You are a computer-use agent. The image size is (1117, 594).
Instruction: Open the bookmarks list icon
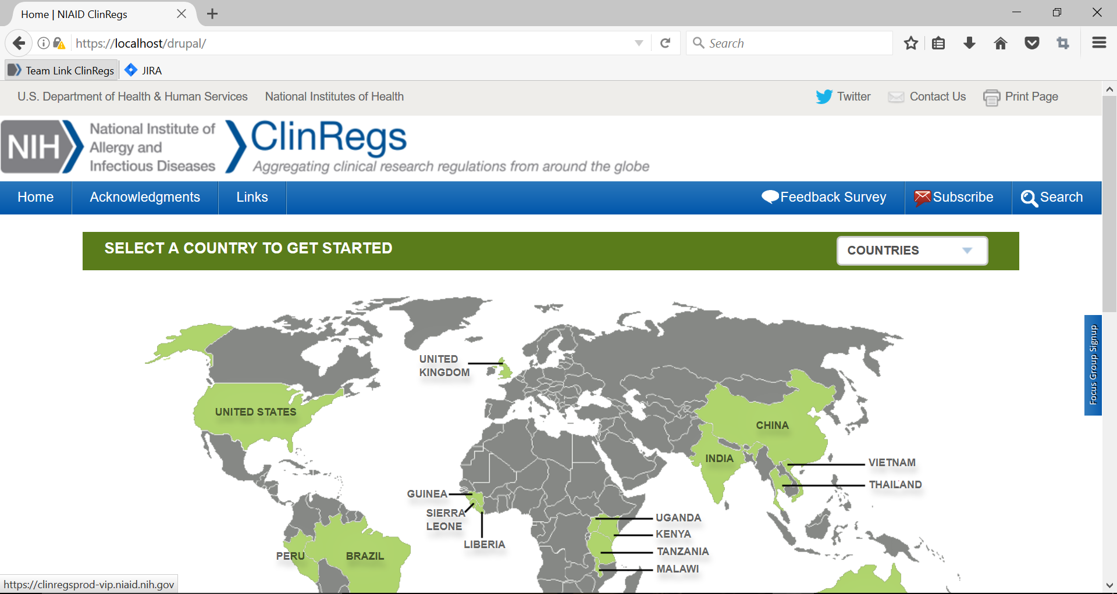(938, 43)
